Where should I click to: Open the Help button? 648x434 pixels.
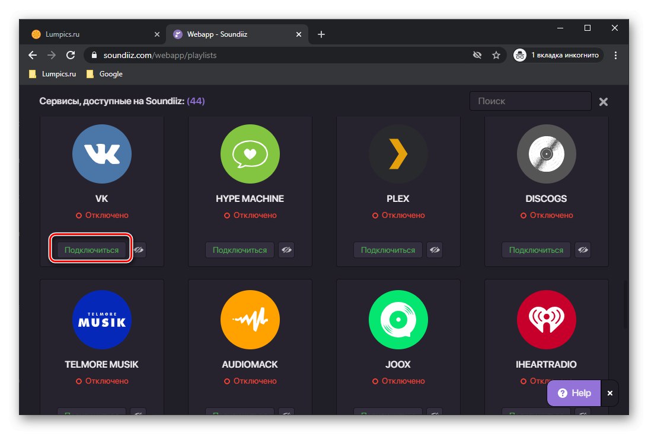click(573, 393)
